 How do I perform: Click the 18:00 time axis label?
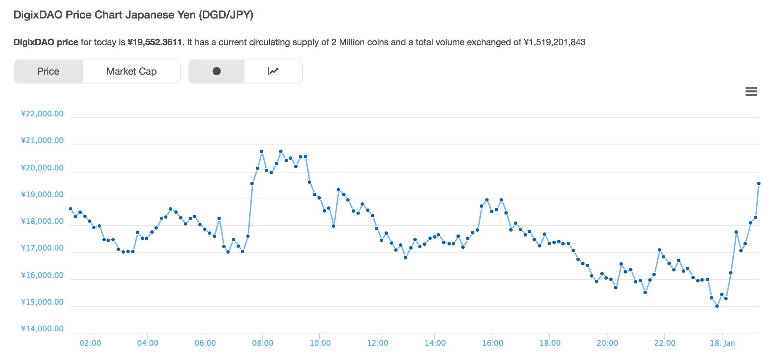[x=550, y=343]
